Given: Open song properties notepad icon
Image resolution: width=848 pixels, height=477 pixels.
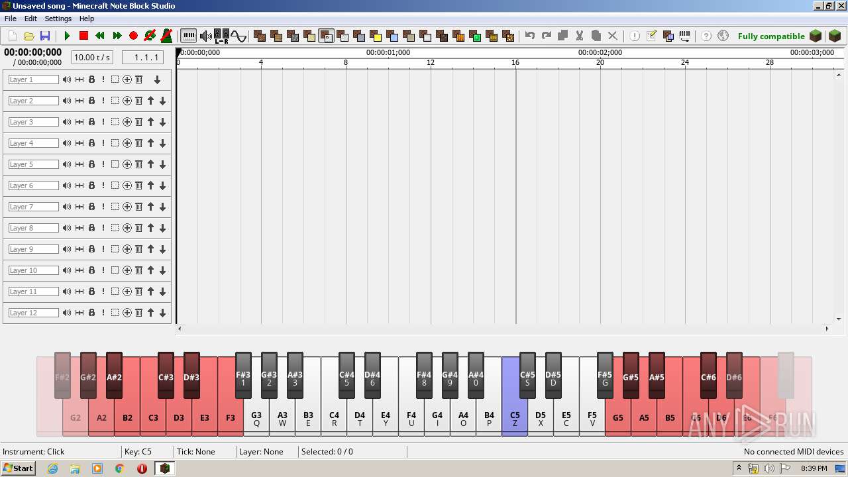Looking at the screenshot, I should pyautogui.click(x=651, y=36).
